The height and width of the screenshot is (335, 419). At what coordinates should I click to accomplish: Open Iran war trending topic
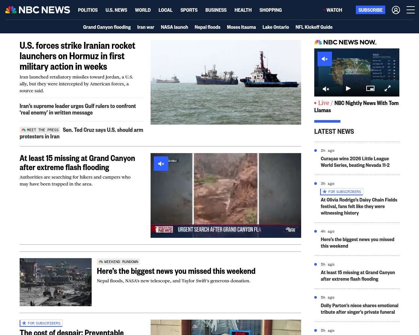click(146, 27)
